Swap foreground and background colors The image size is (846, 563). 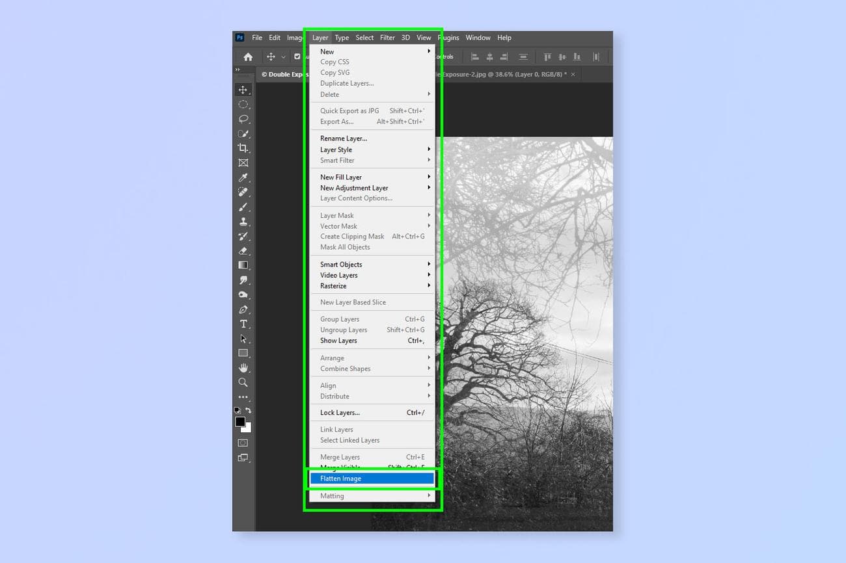248,410
